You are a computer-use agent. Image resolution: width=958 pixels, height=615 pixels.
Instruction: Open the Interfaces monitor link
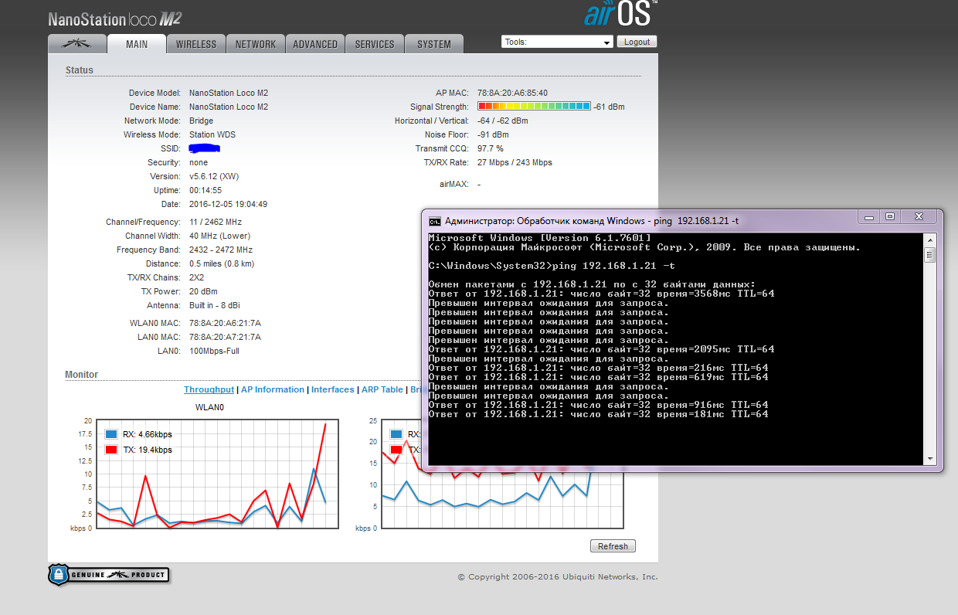[x=332, y=389]
